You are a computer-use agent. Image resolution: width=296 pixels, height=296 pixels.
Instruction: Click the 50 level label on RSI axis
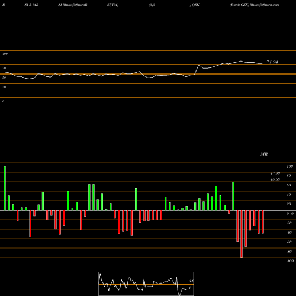[4, 78]
